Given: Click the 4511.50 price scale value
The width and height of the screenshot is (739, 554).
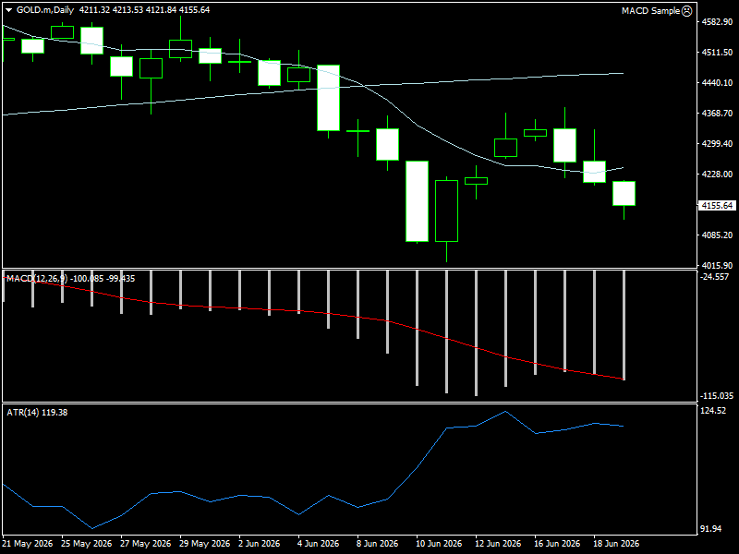Looking at the screenshot, I should (x=717, y=53).
